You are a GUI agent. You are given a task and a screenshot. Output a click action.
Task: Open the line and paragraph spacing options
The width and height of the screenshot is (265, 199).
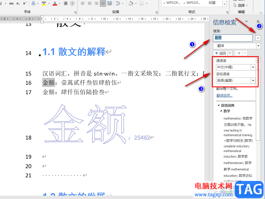(118, 3)
